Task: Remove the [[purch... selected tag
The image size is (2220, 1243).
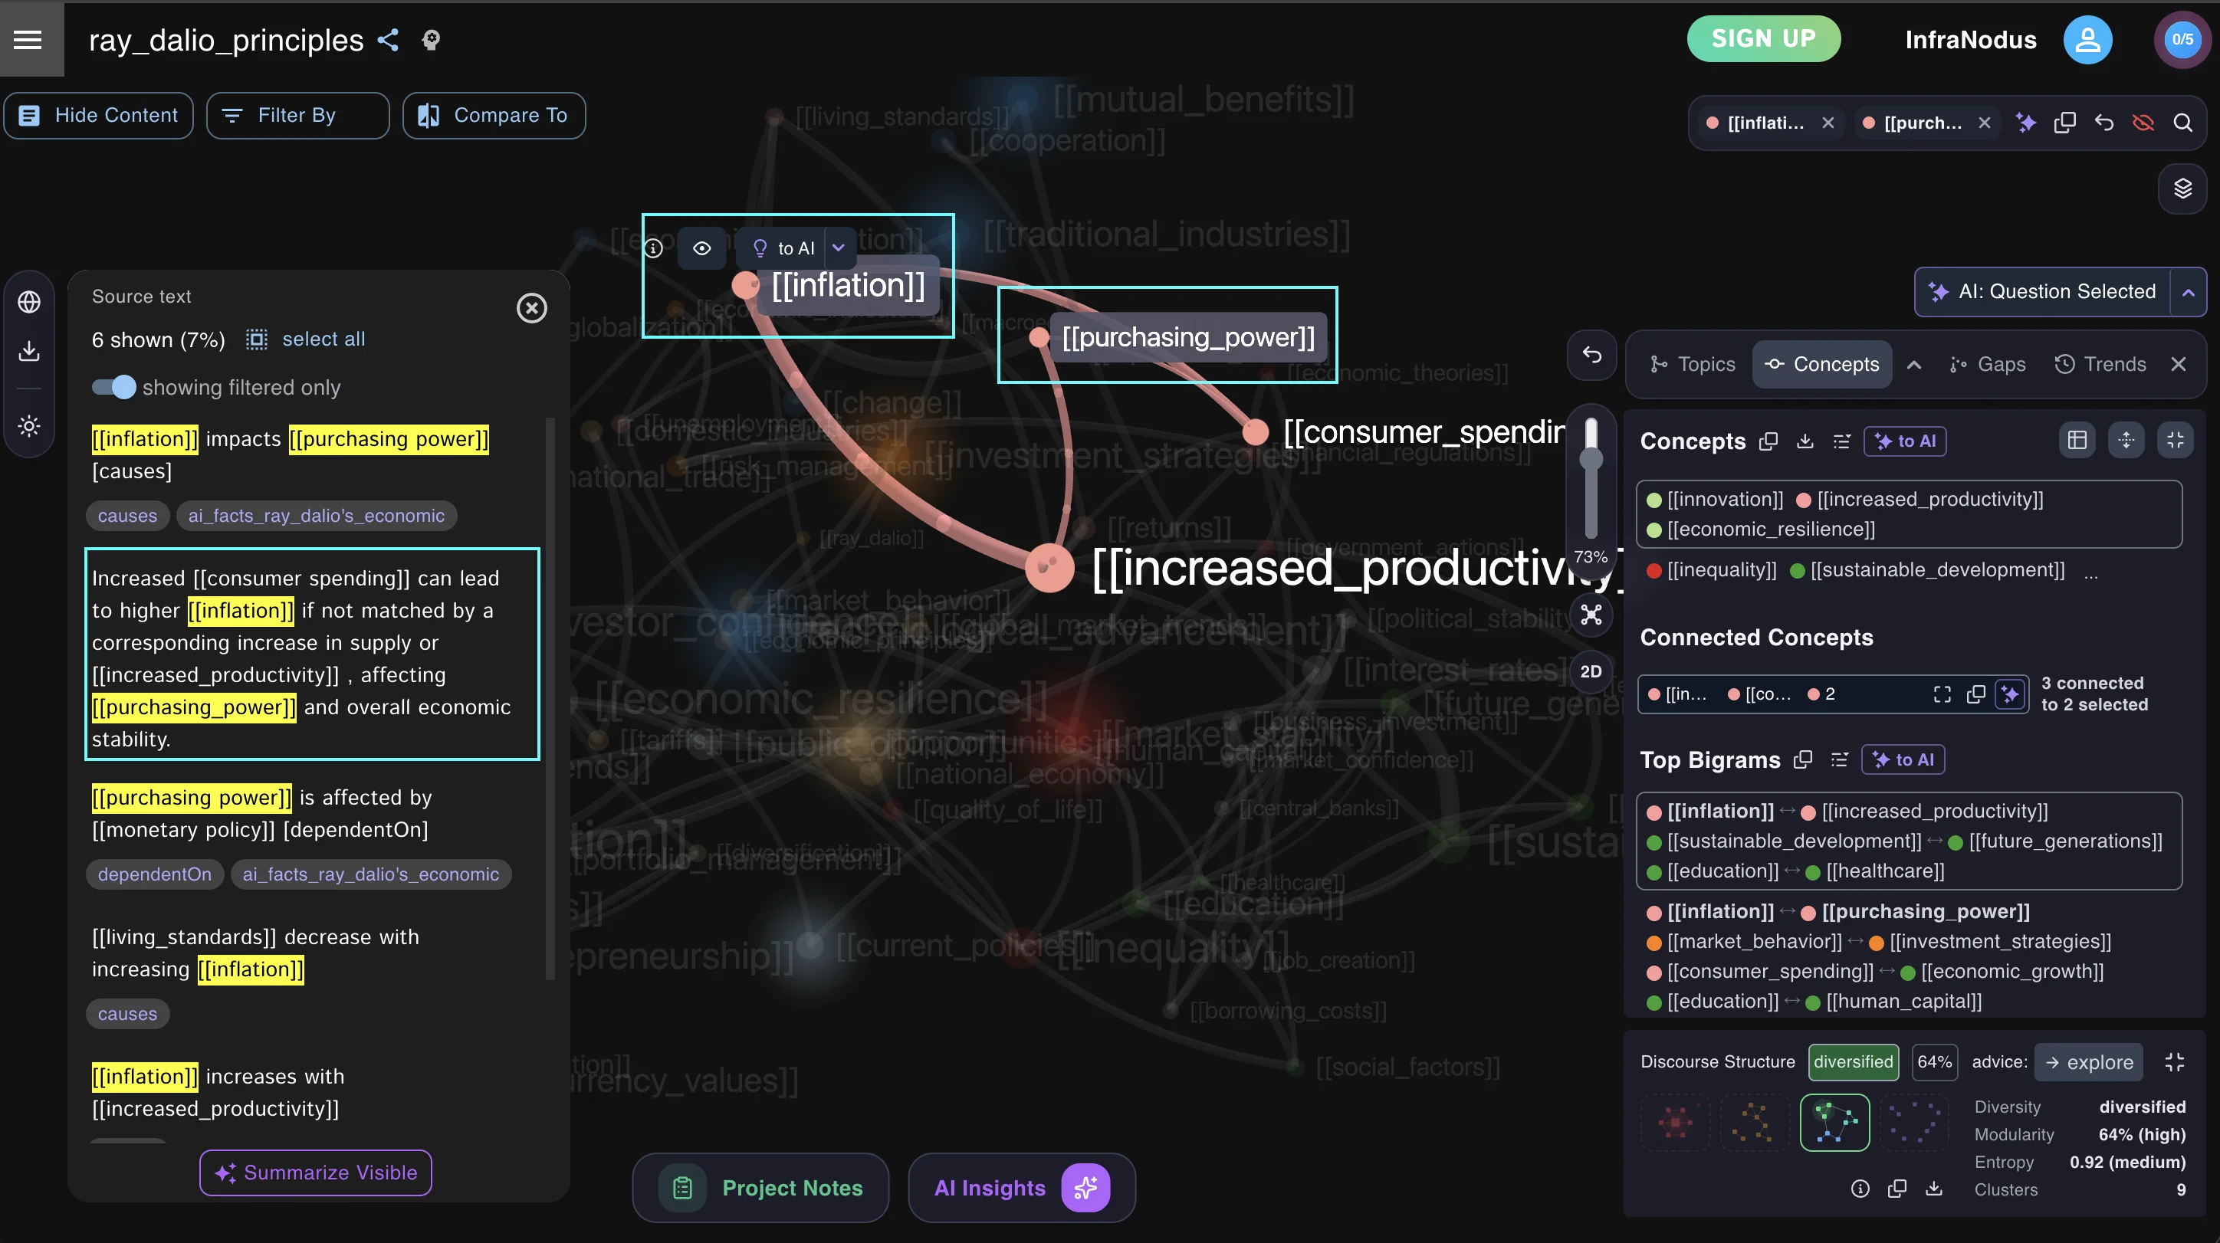Action: pos(1984,123)
